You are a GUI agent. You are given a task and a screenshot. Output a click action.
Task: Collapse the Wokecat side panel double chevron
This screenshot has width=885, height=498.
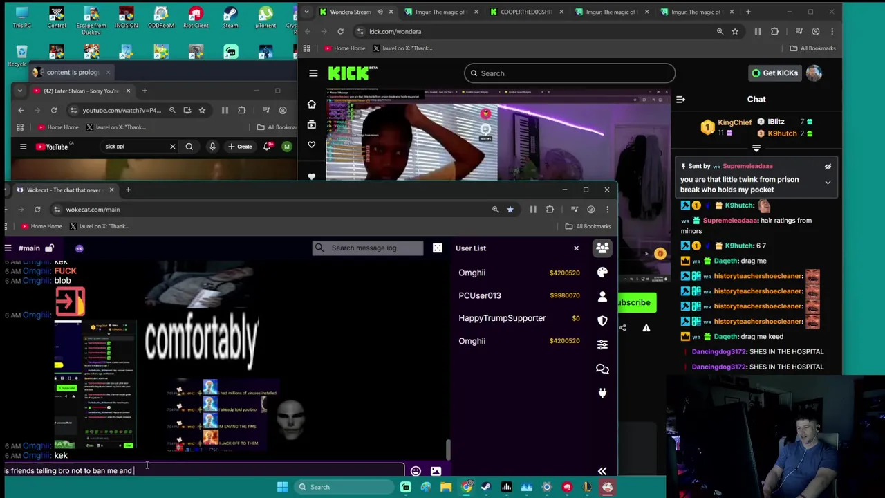coord(602,471)
